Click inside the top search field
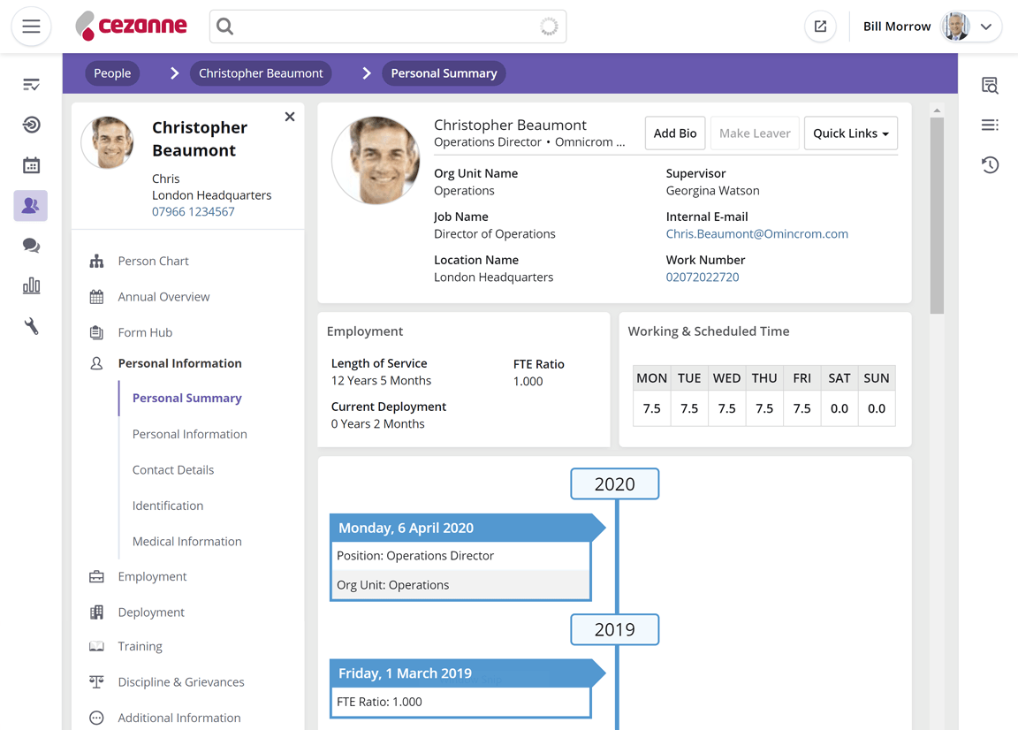 coord(380,27)
